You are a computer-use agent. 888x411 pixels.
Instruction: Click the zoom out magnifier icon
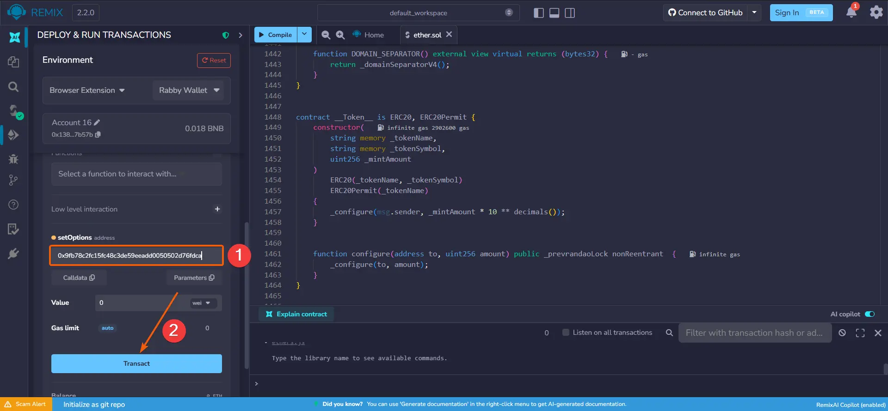(x=326, y=35)
